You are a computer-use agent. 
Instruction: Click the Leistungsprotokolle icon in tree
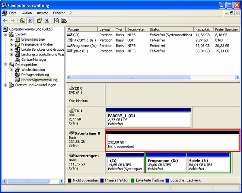(17, 54)
